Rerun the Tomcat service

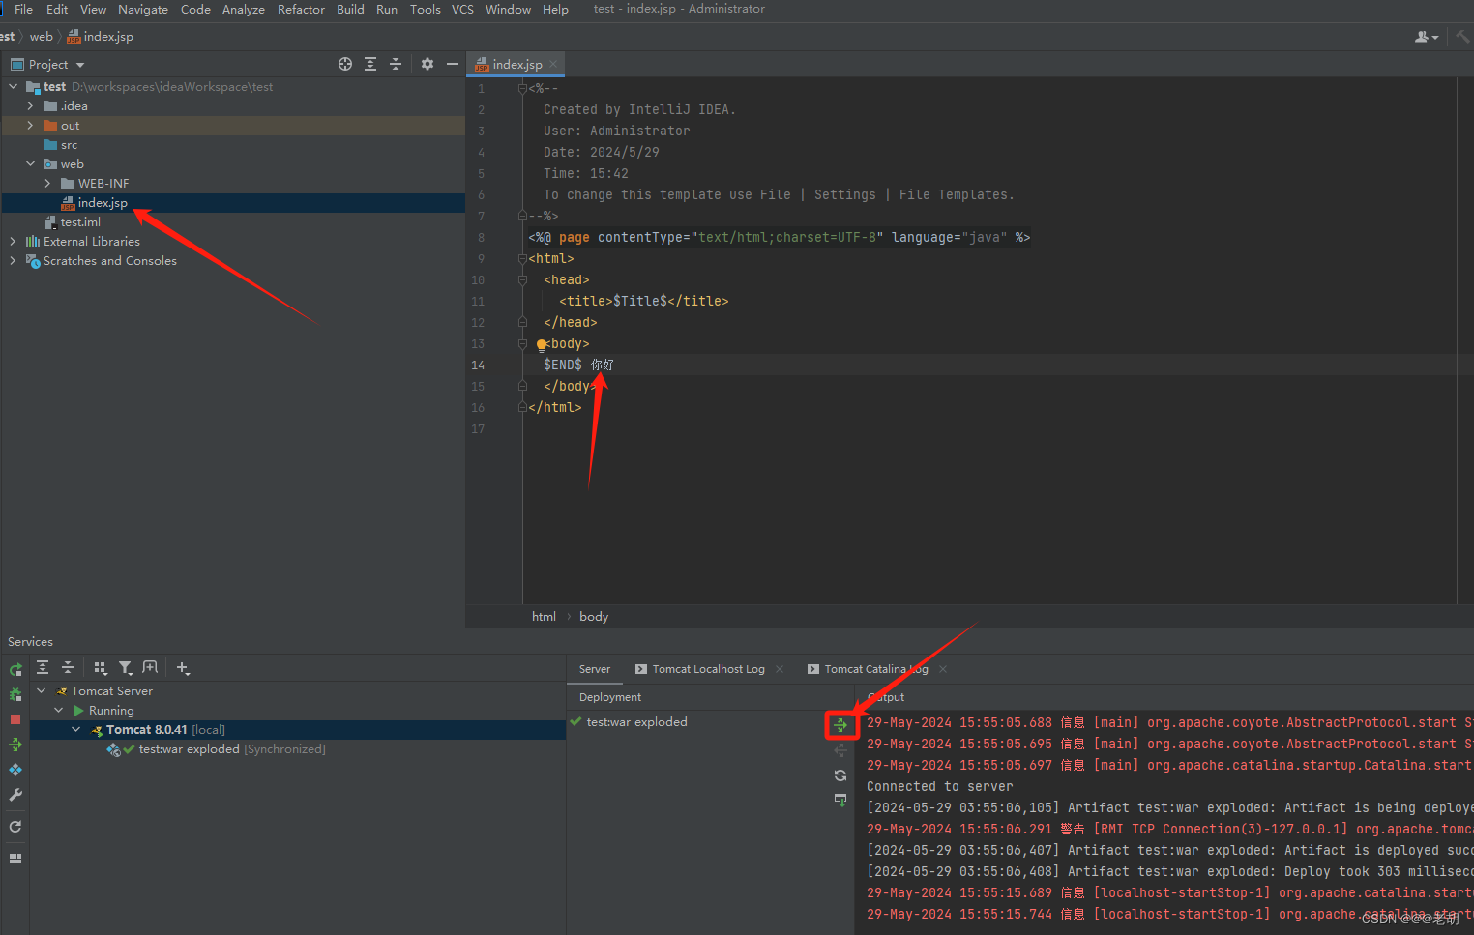click(x=15, y=669)
